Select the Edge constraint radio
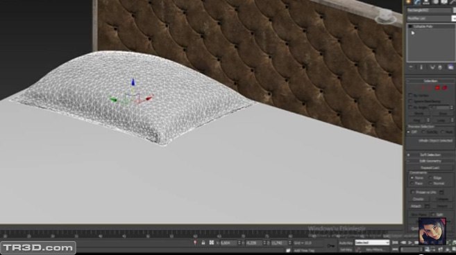 pos(431,178)
